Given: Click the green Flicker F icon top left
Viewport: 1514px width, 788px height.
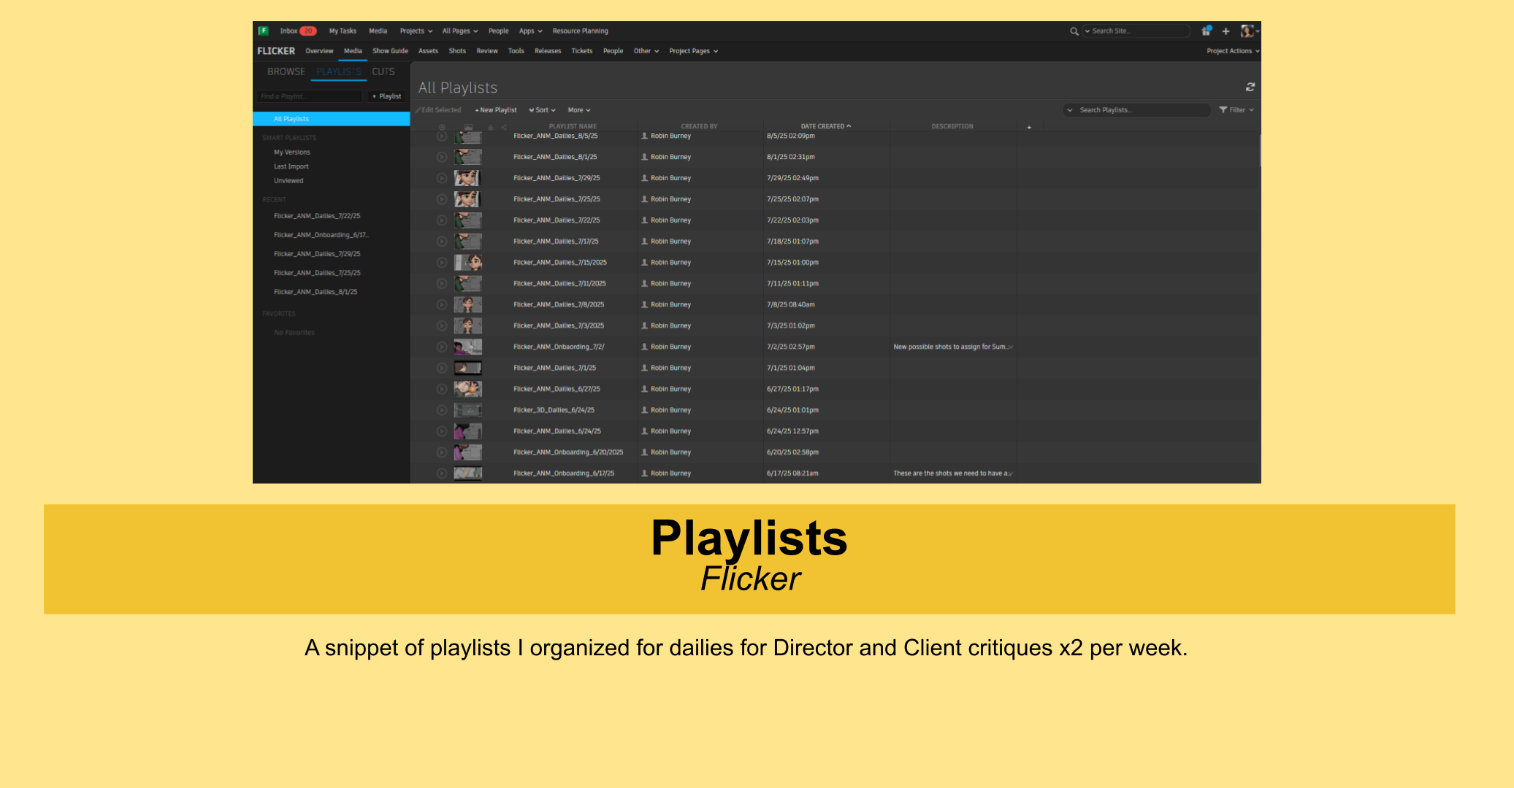Looking at the screenshot, I should [x=263, y=31].
